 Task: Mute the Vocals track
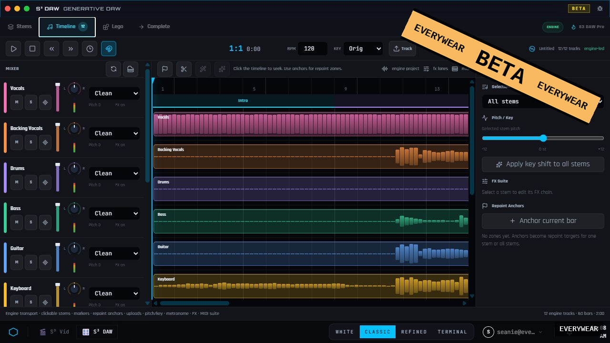17,102
